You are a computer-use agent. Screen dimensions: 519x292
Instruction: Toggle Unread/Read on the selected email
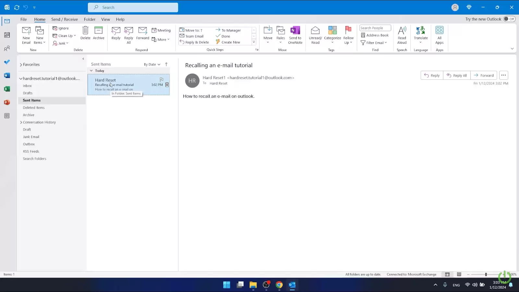[x=315, y=35]
